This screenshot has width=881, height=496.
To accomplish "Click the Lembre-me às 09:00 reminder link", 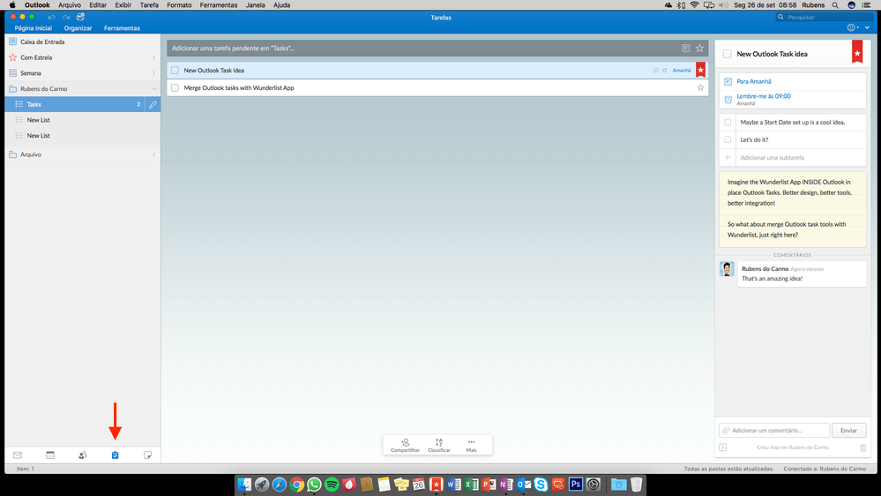I will tap(763, 96).
